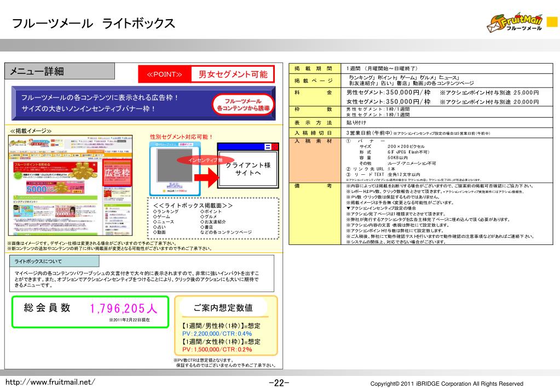Click the ◇占い list item
560x388 pixels.
coord(159,227)
